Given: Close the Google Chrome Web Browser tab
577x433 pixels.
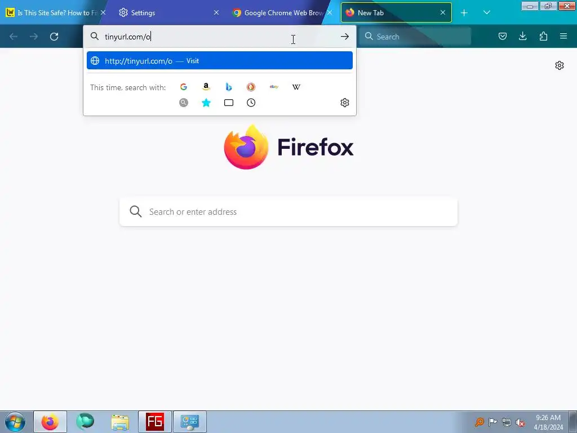Looking at the screenshot, I should coord(330,12).
